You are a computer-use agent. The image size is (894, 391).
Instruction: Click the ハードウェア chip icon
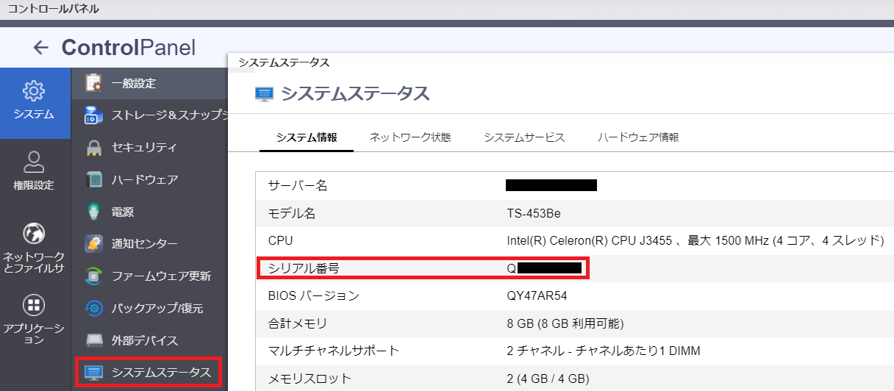click(x=94, y=179)
